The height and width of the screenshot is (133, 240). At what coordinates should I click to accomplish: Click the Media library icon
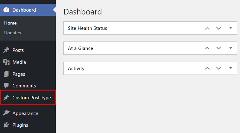coord(6,62)
